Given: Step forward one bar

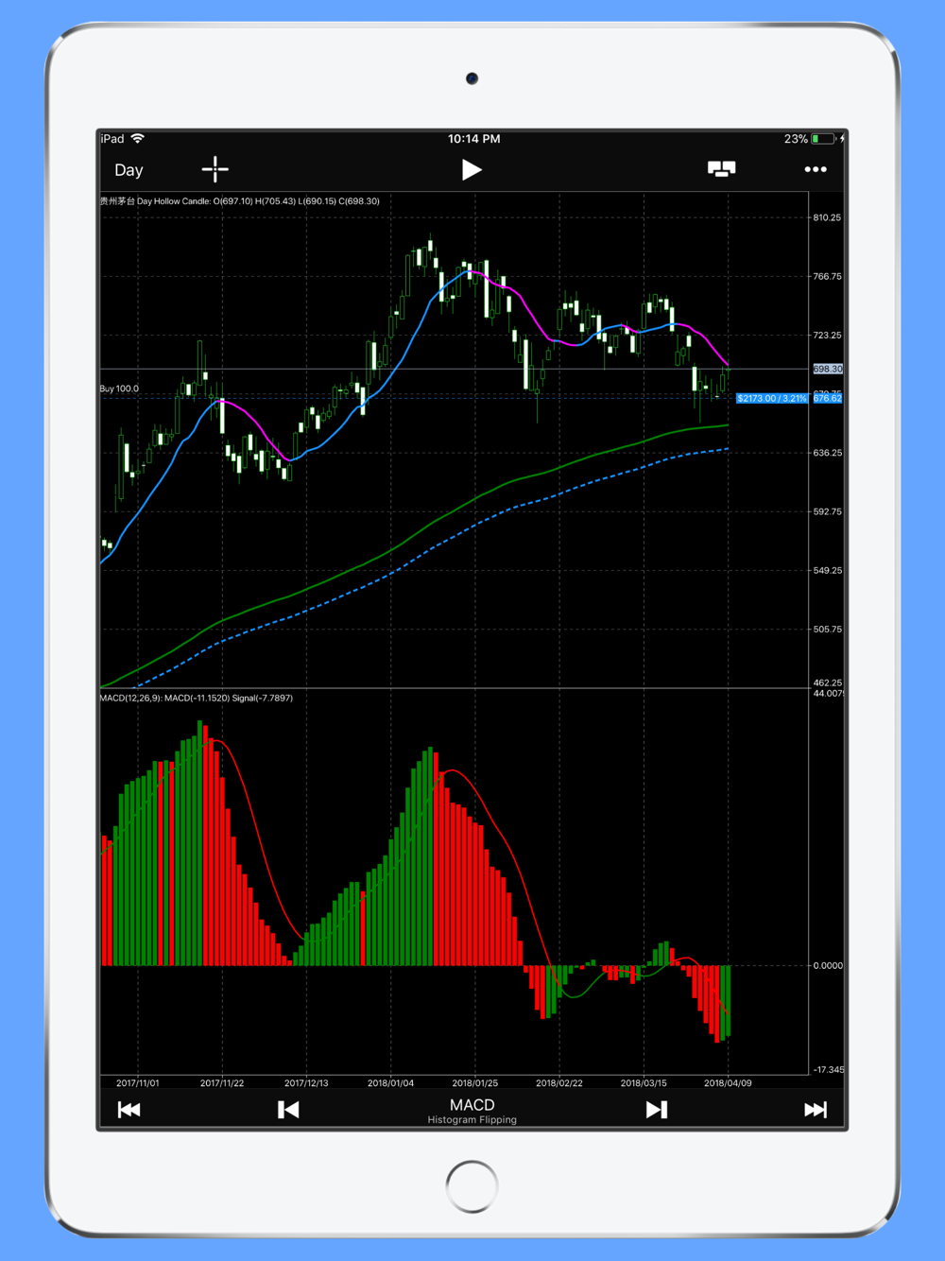Looking at the screenshot, I should pos(657,1110).
